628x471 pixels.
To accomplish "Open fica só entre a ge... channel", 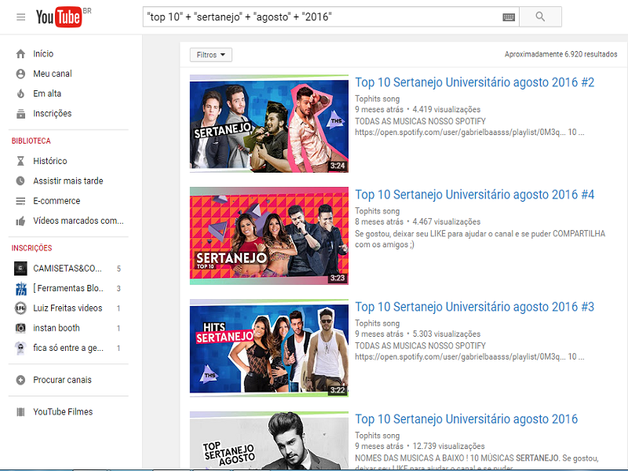I will pyautogui.click(x=68, y=348).
